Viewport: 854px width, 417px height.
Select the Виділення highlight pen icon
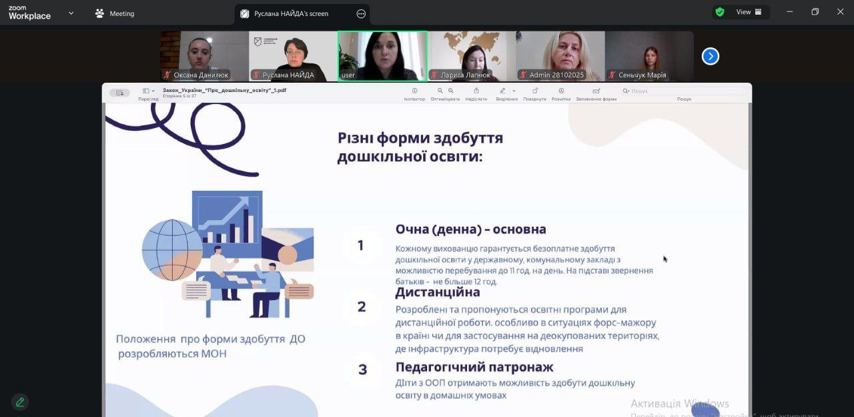[x=503, y=91]
